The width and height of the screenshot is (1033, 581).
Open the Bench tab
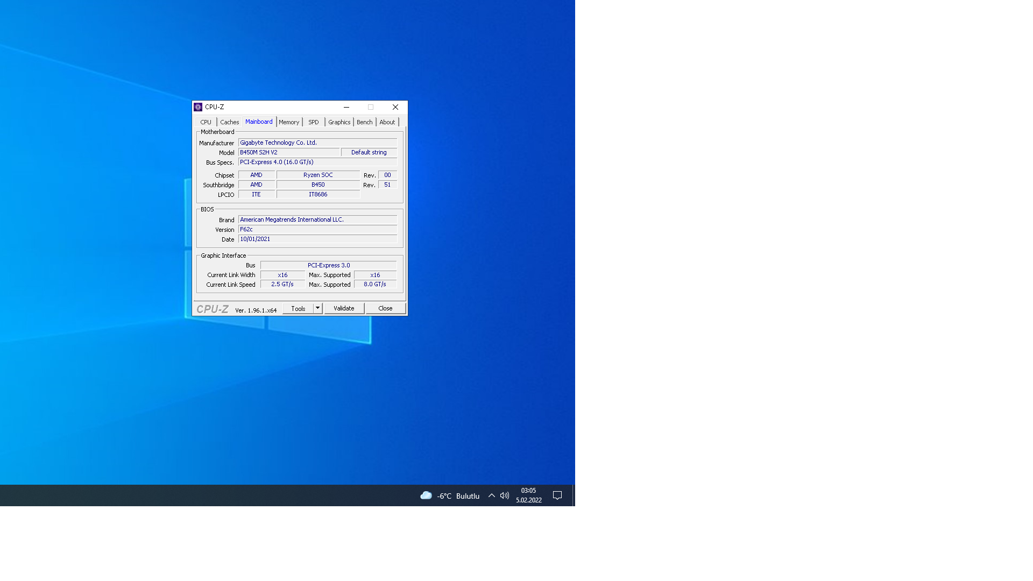pyautogui.click(x=364, y=122)
